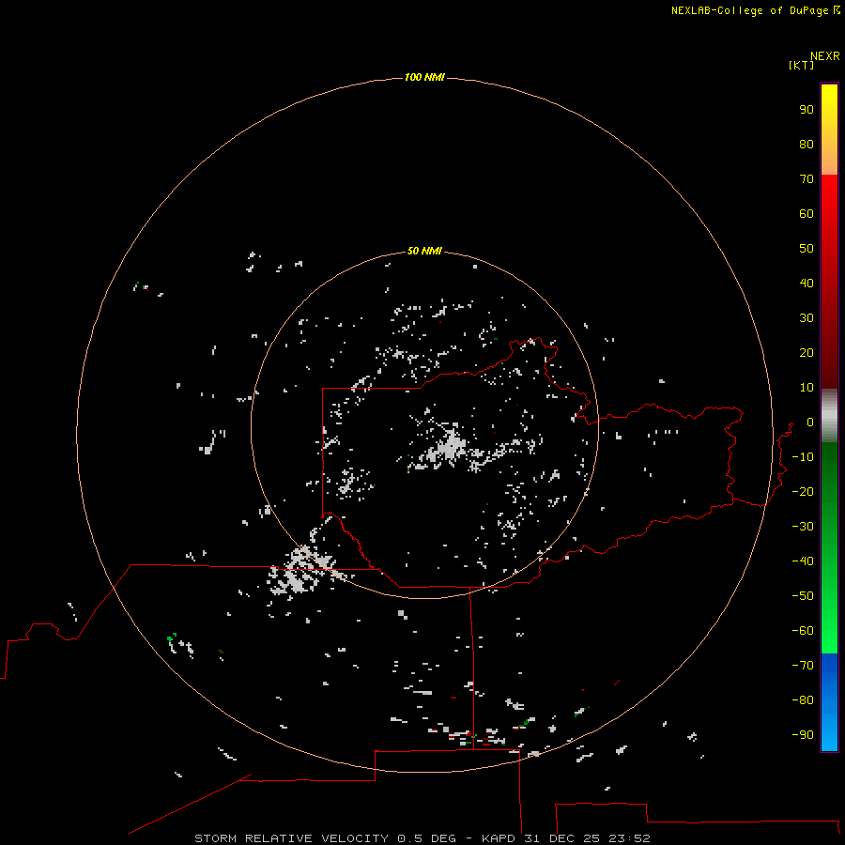845x845 pixels.
Task: Click the -30 value on the velocity scale
Action: point(803,527)
